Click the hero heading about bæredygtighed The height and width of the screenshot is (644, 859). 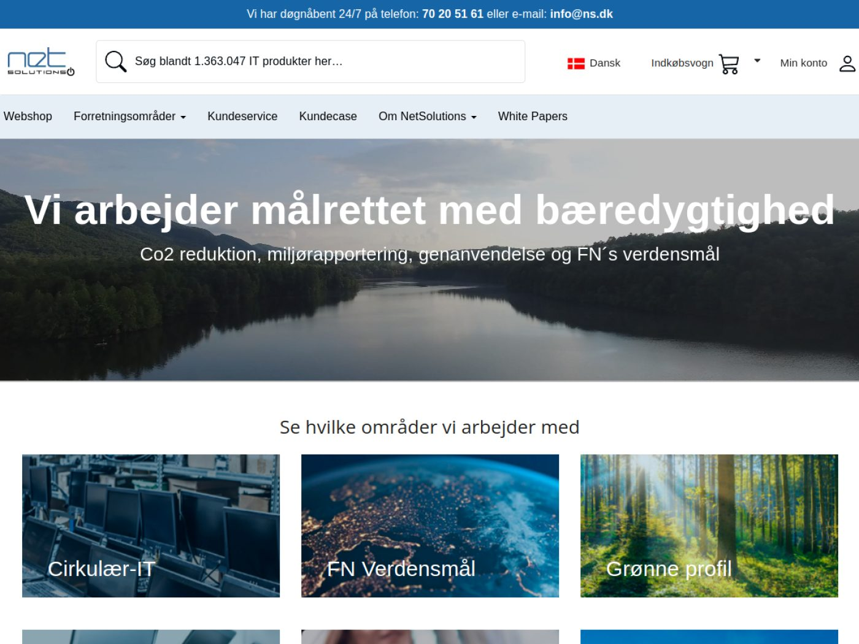[429, 210]
